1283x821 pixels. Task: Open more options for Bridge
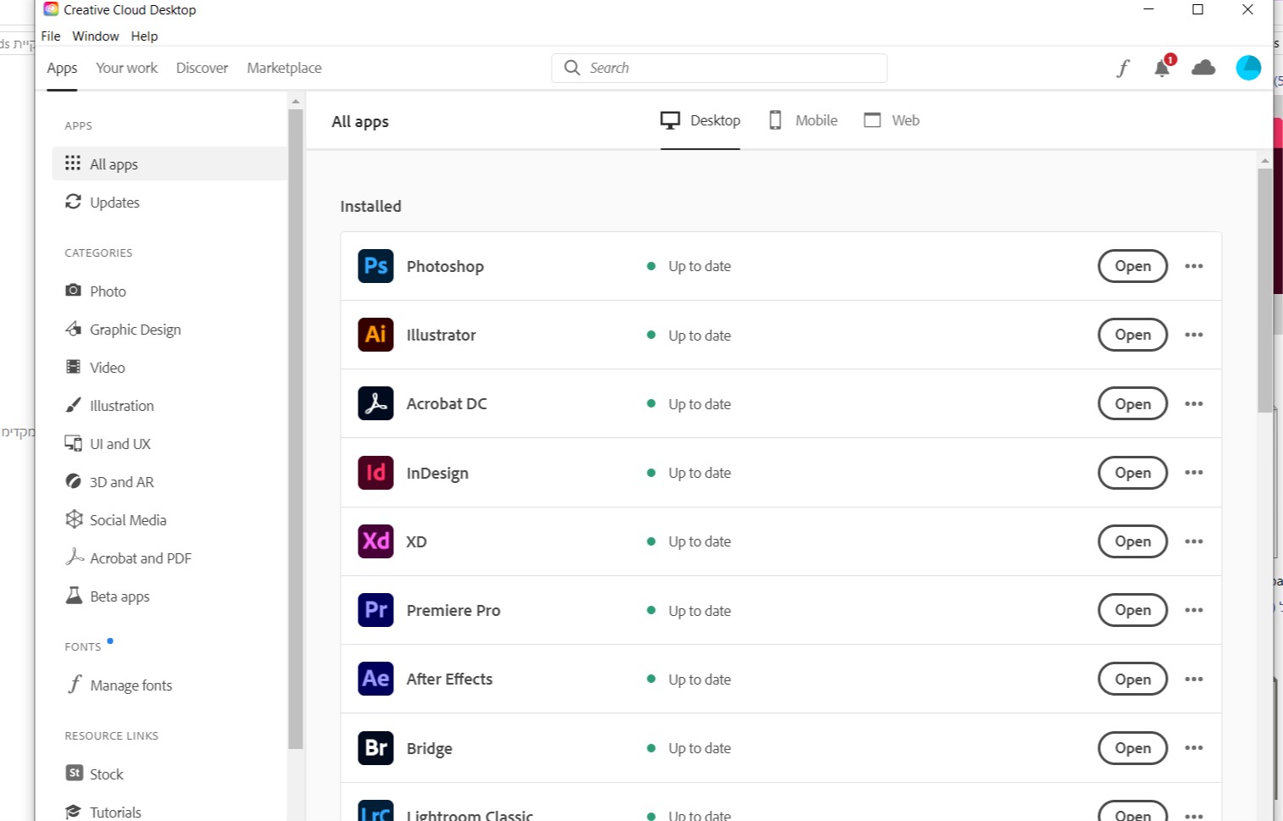(1194, 748)
